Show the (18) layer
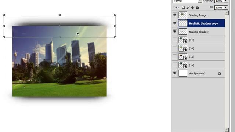The height and width of the screenshot is (132, 235). click(175, 56)
